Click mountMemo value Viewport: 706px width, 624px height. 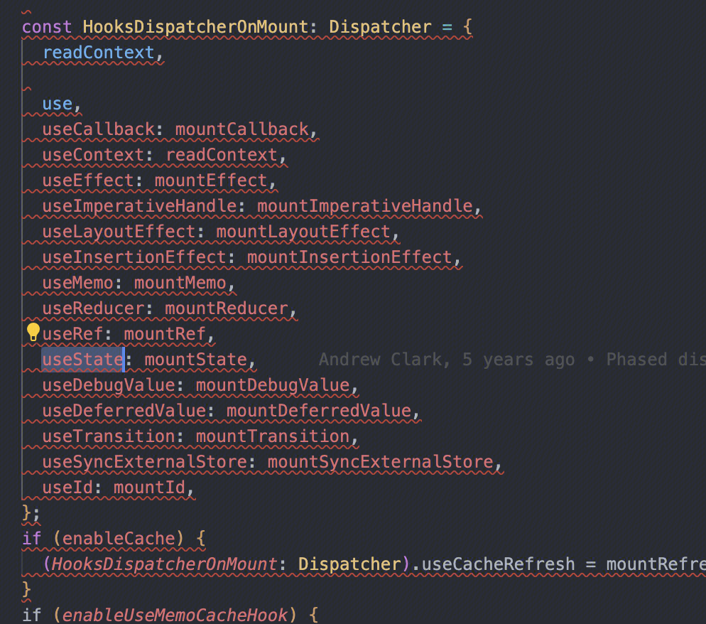tap(180, 283)
